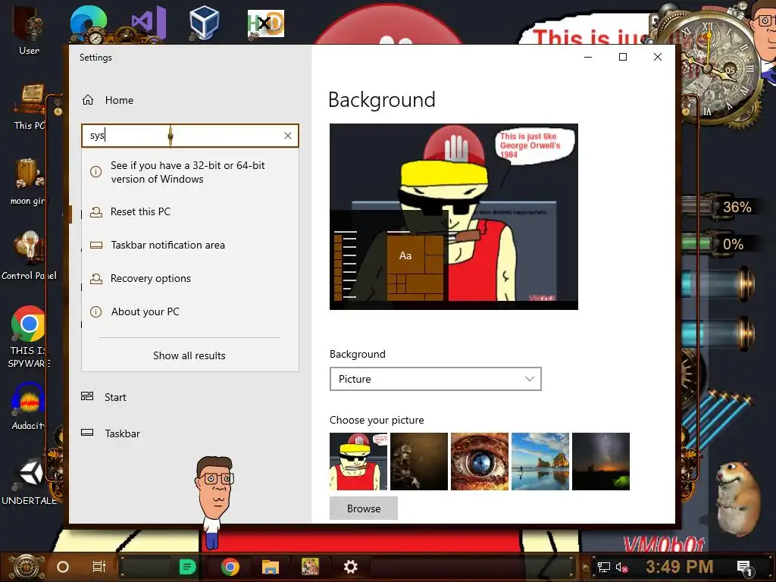Open the notification center icon
The width and height of the screenshot is (776, 582).
tap(744, 568)
